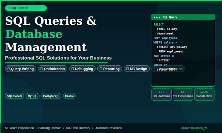Image resolution: width=222 pixels, height=133 pixels.
Task: Click the white 'FROM employees)' subquery line
Action: (x=171, y=51)
